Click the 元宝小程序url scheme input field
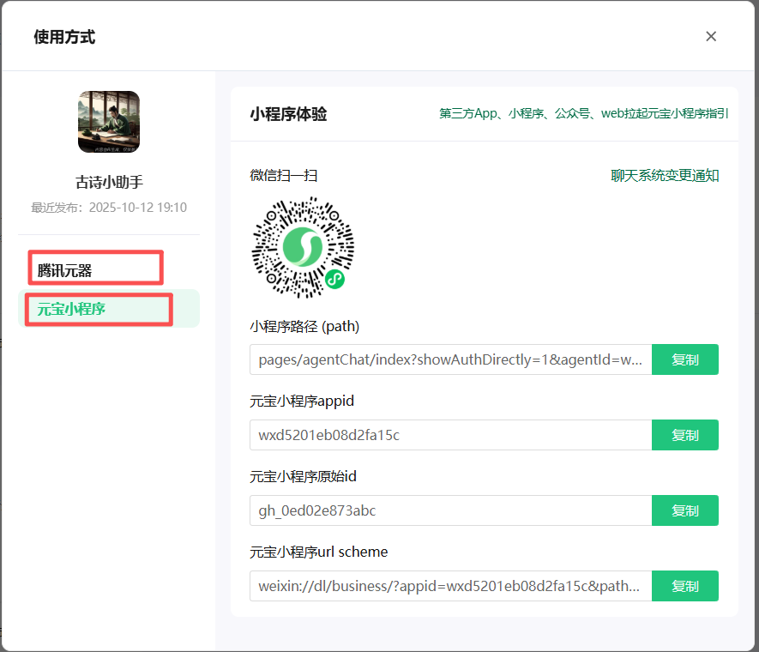 450,586
